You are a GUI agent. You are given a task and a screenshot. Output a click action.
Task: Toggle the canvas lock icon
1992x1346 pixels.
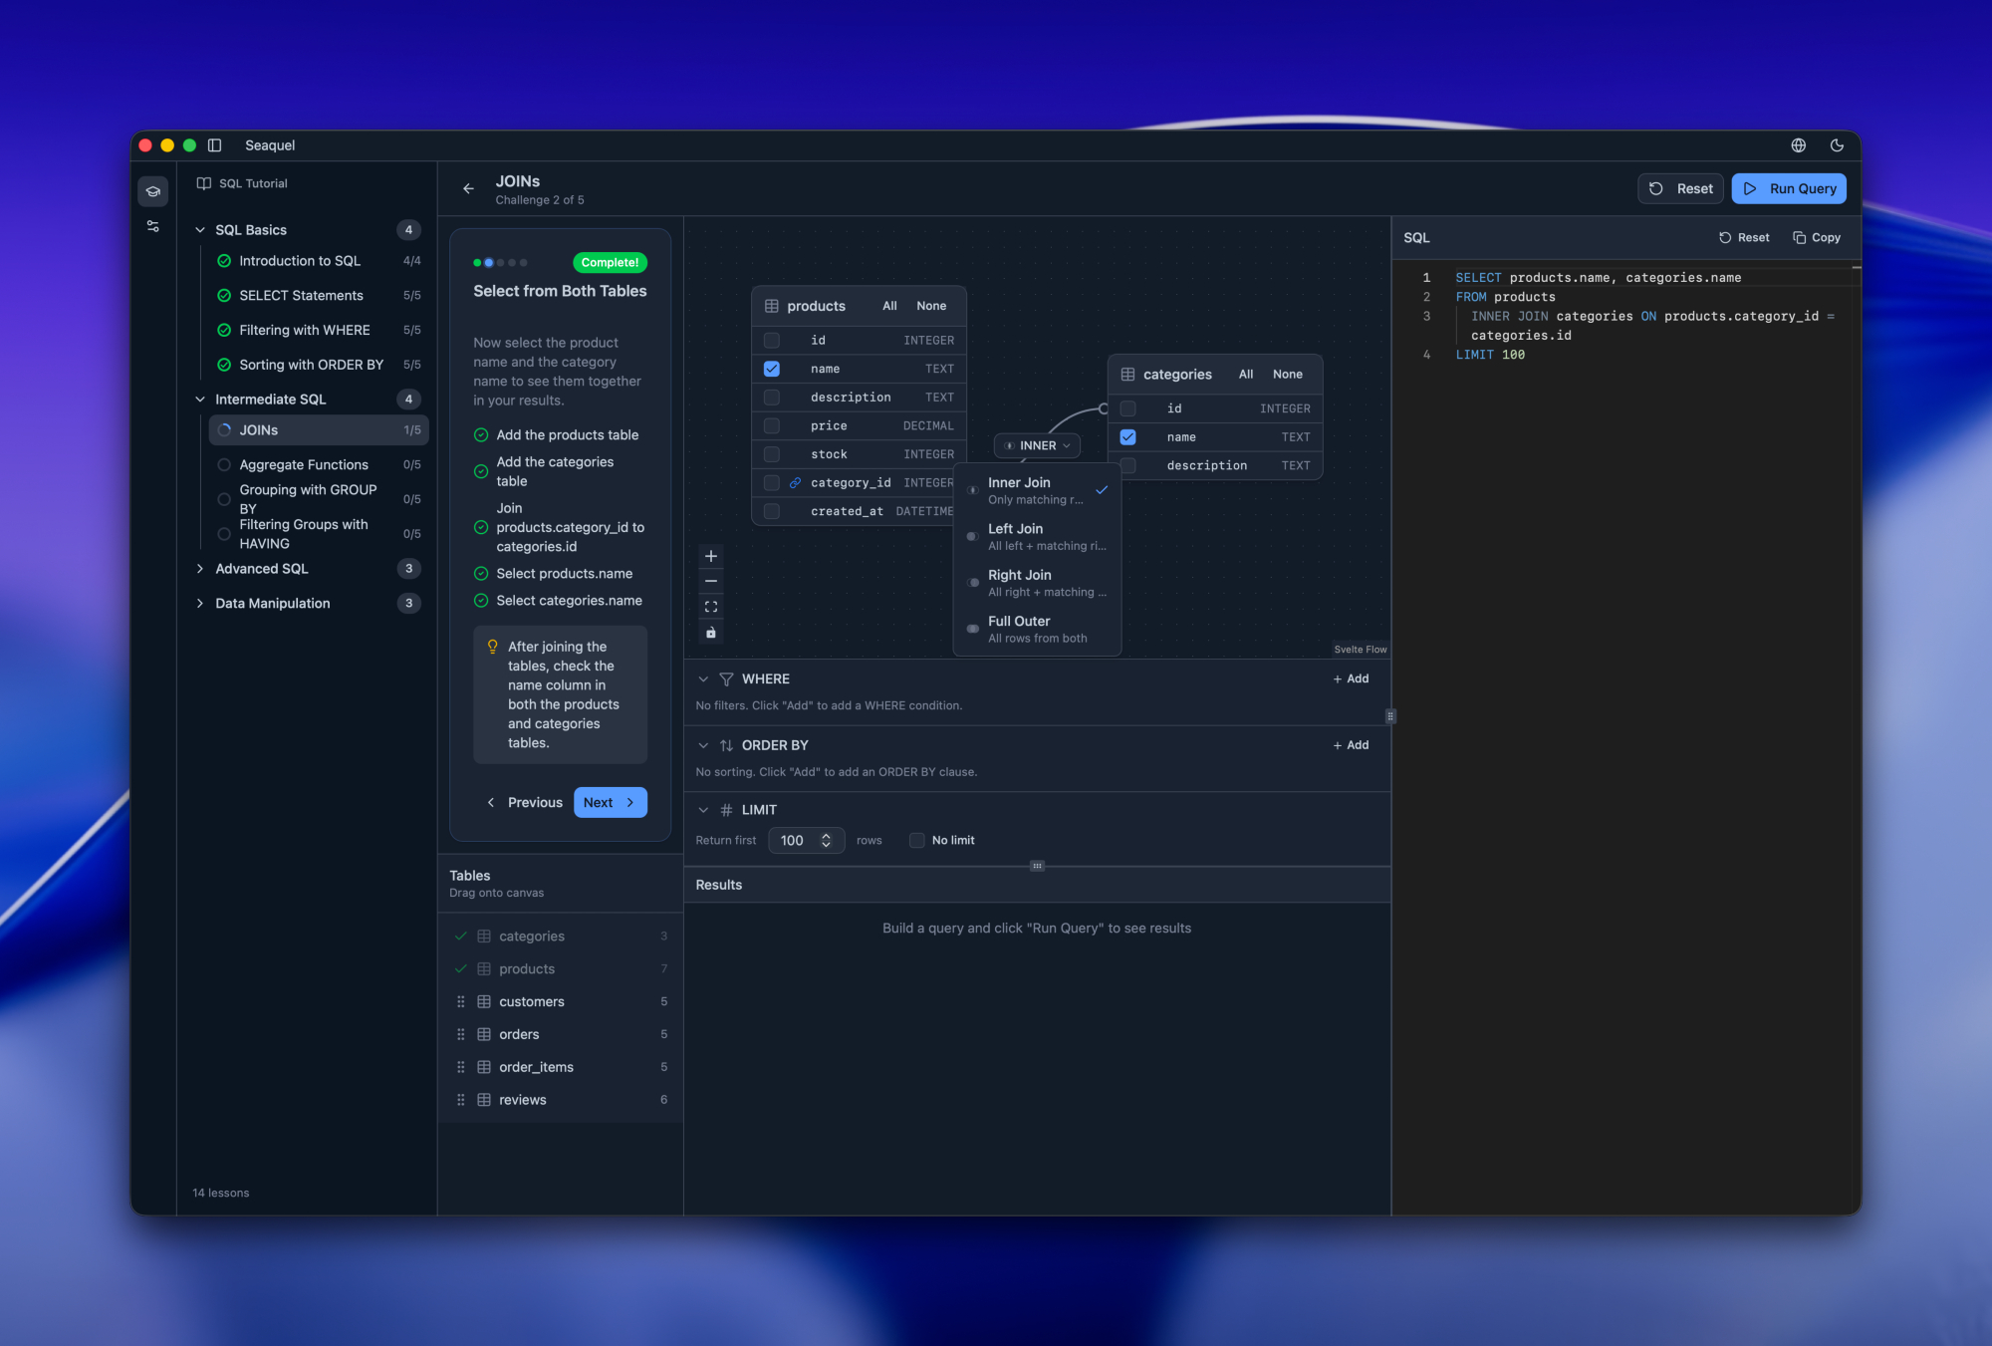pyautogui.click(x=711, y=633)
